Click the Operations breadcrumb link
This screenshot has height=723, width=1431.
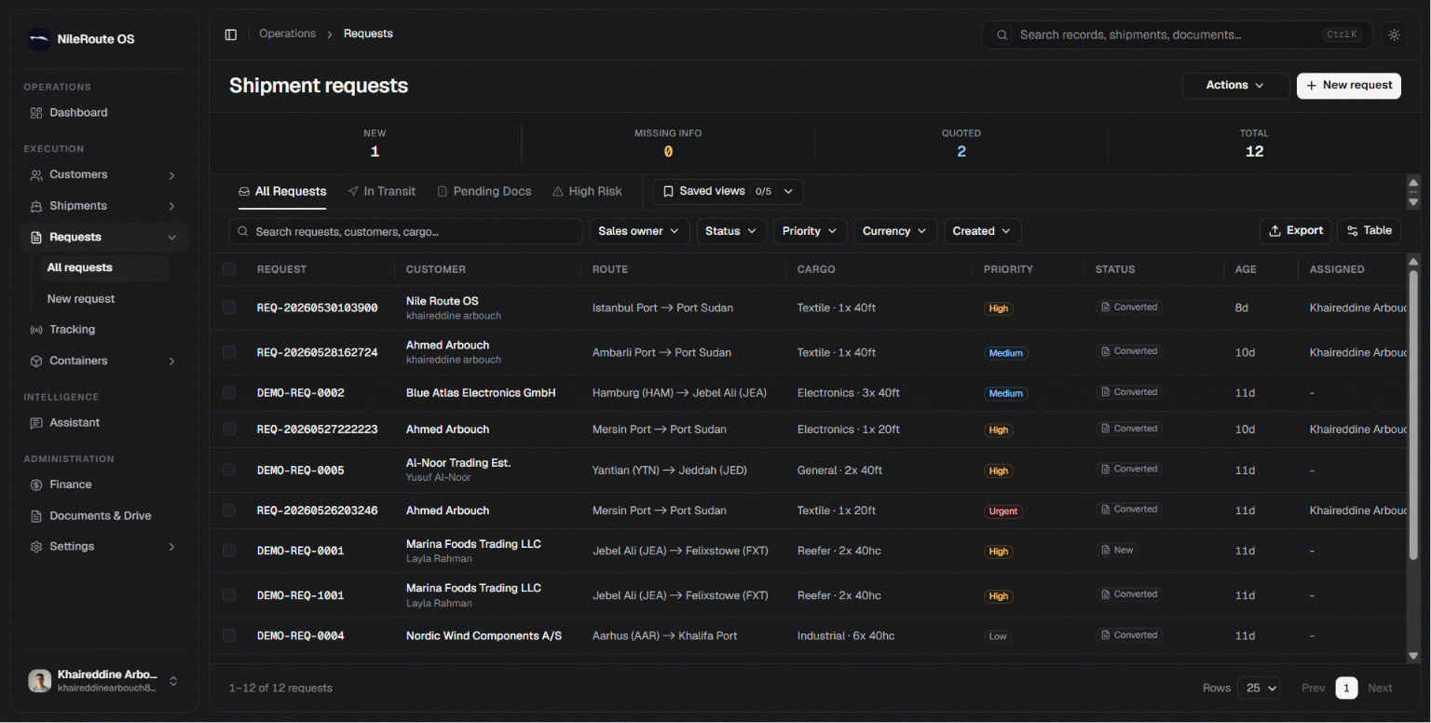(x=287, y=34)
